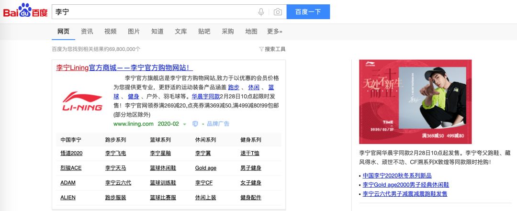Switch to the 知道 tab
Screen dimensions: 517x211
(157, 32)
